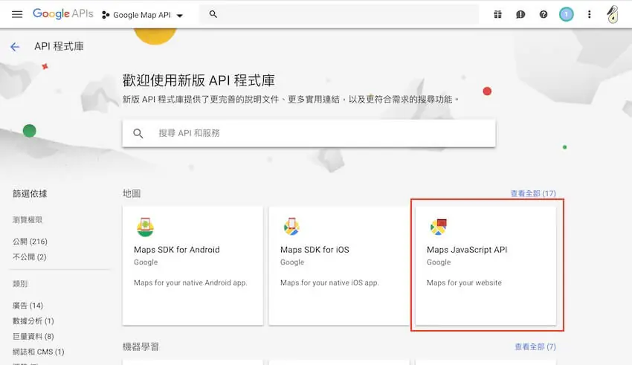This screenshot has width=632, height=365.
Task: Go back with the blue arrow
Action: (15, 47)
